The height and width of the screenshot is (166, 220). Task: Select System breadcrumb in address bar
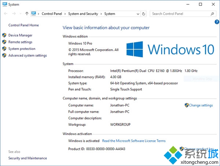pos(110,14)
